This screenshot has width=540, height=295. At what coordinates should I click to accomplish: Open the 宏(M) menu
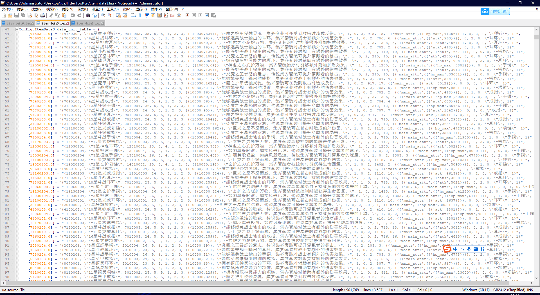coord(127,9)
